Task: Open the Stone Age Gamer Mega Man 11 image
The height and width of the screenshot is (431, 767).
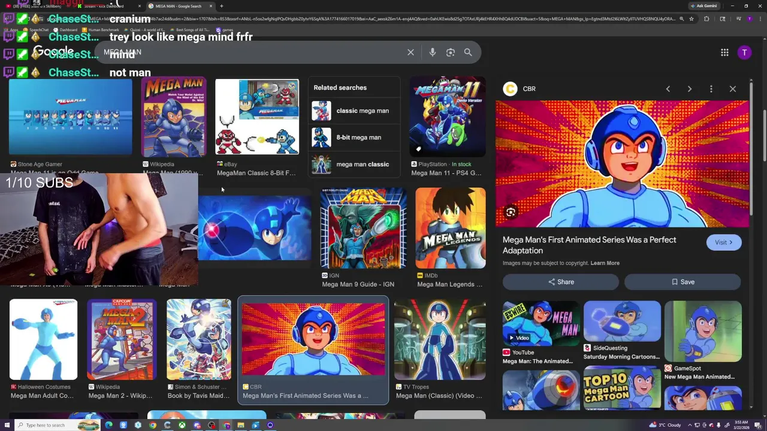Action: pyautogui.click(x=70, y=117)
